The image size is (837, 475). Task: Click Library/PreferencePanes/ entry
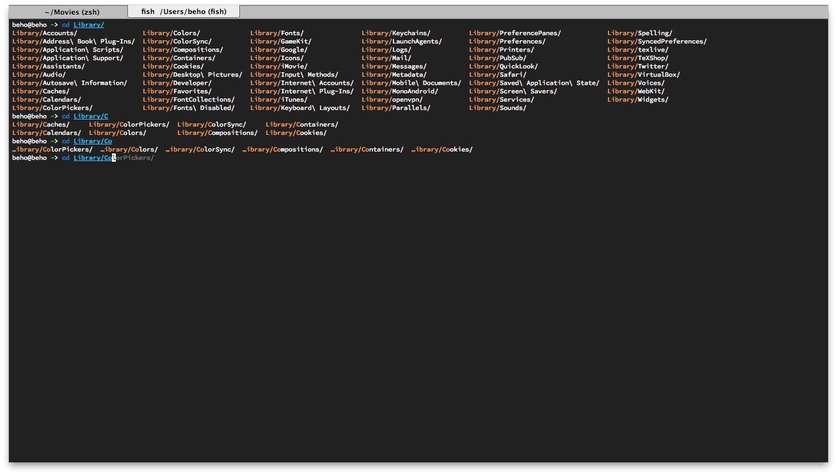(515, 33)
